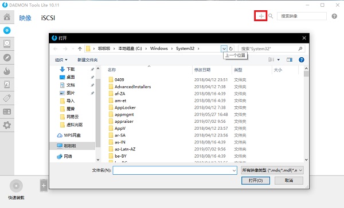344x208 pixels.
Task: Expand the Windows breadcrumb arrow
Action: click(172, 49)
